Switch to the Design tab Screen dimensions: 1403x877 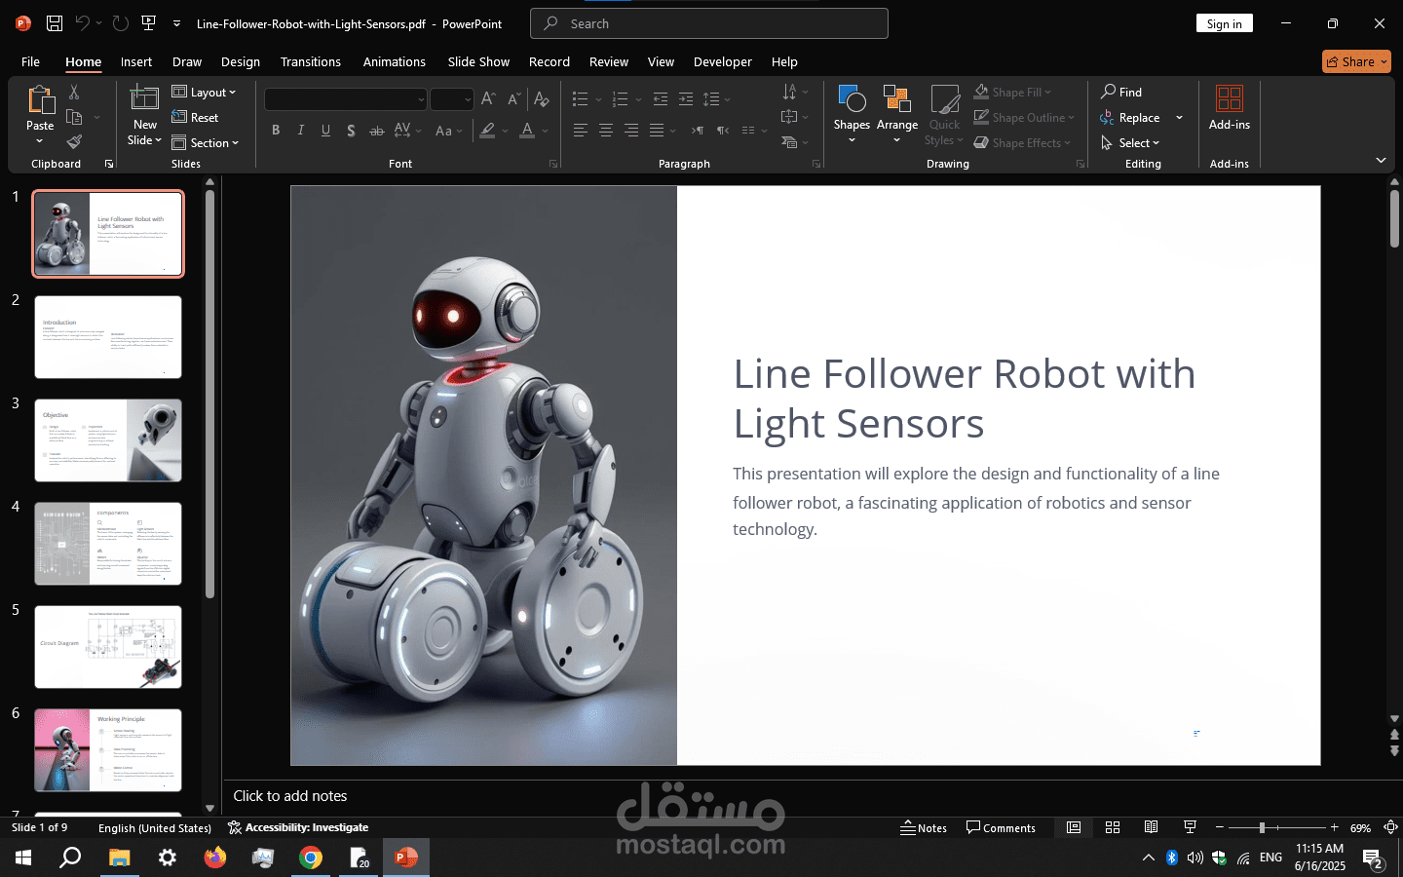[241, 61]
